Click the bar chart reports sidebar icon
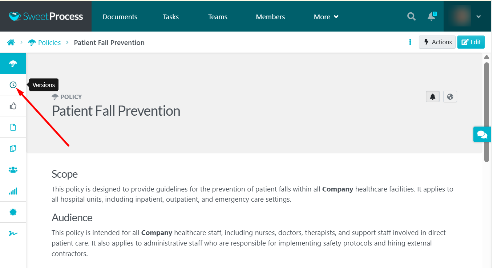The width and height of the screenshot is (493, 268). pyautogui.click(x=13, y=191)
